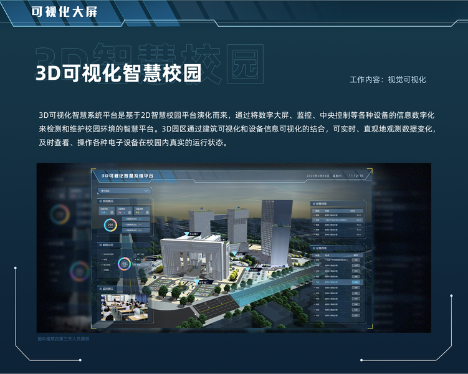Click the car icon in the 45 card
468x374 pixels.
coord(147,212)
